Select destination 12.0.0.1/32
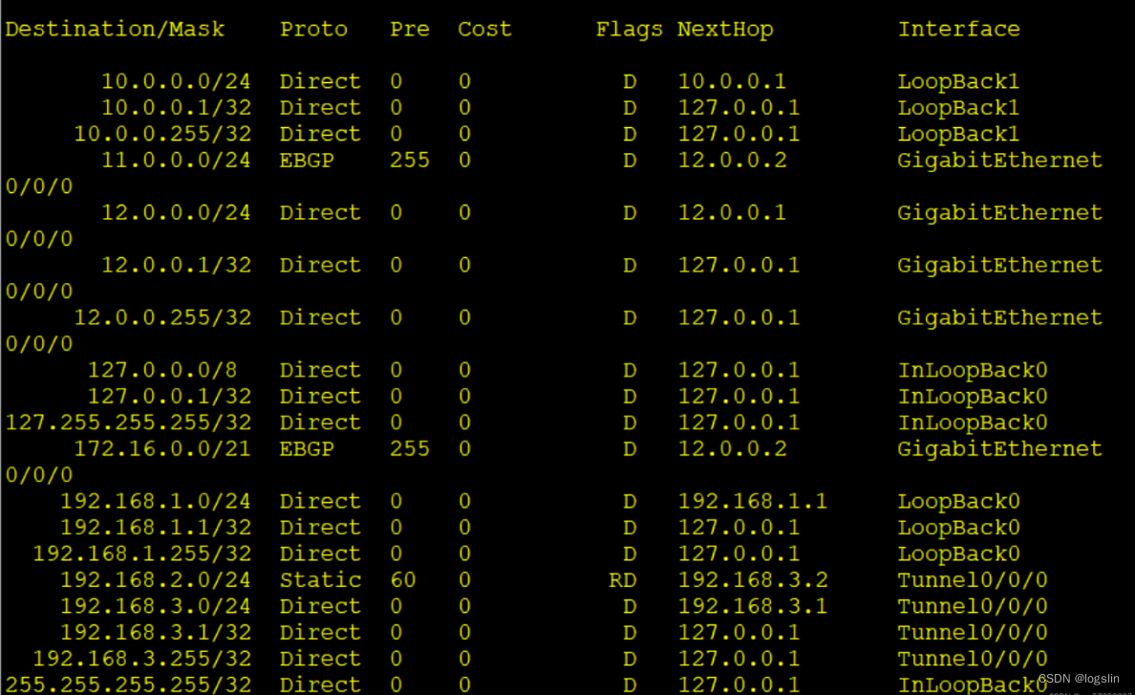This screenshot has height=695, width=1135. [176, 265]
